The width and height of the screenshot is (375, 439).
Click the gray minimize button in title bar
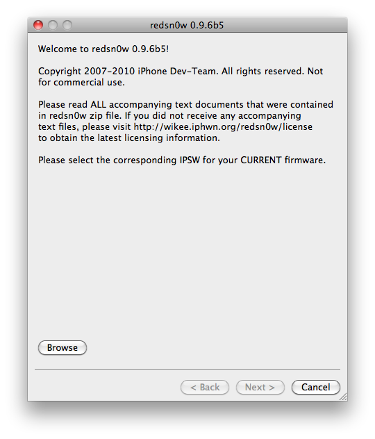pos(53,25)
